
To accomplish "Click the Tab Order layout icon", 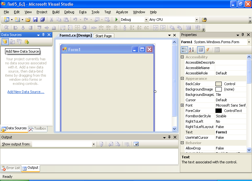I will click(x=198, y=28).
